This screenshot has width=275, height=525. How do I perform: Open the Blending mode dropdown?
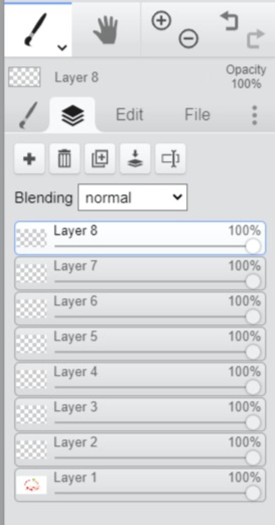coord(133,197)
